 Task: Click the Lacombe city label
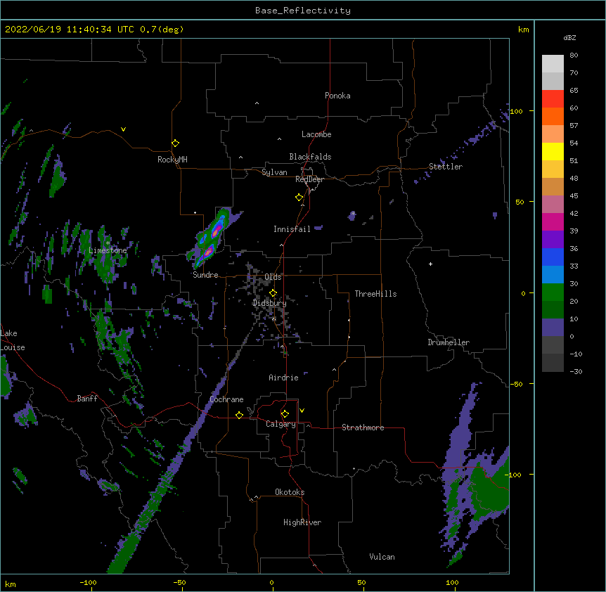point(316,134)
